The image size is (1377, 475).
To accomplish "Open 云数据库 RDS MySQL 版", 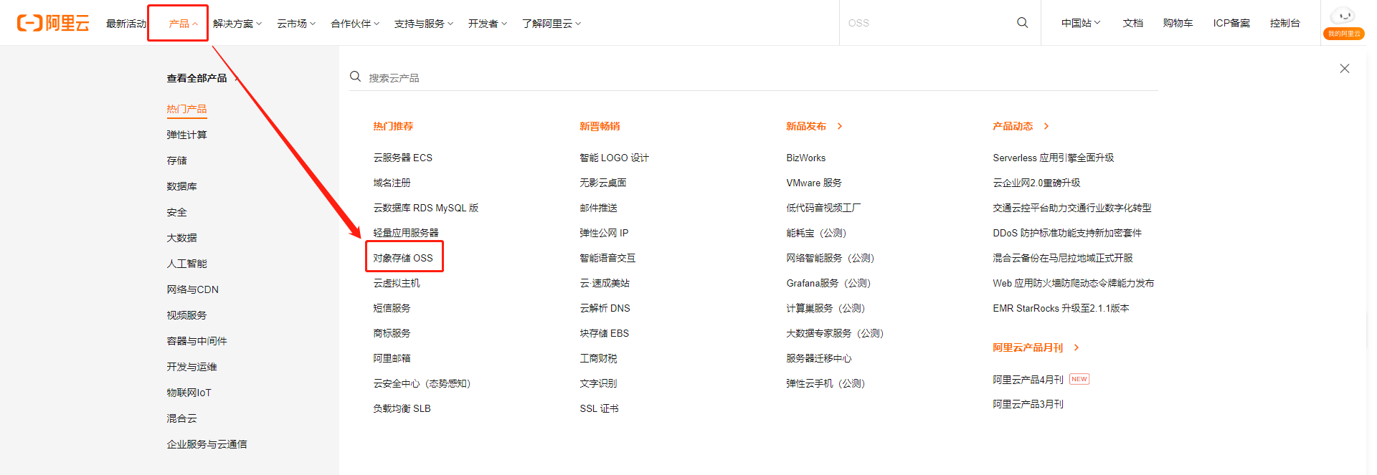I will [425, 208].
